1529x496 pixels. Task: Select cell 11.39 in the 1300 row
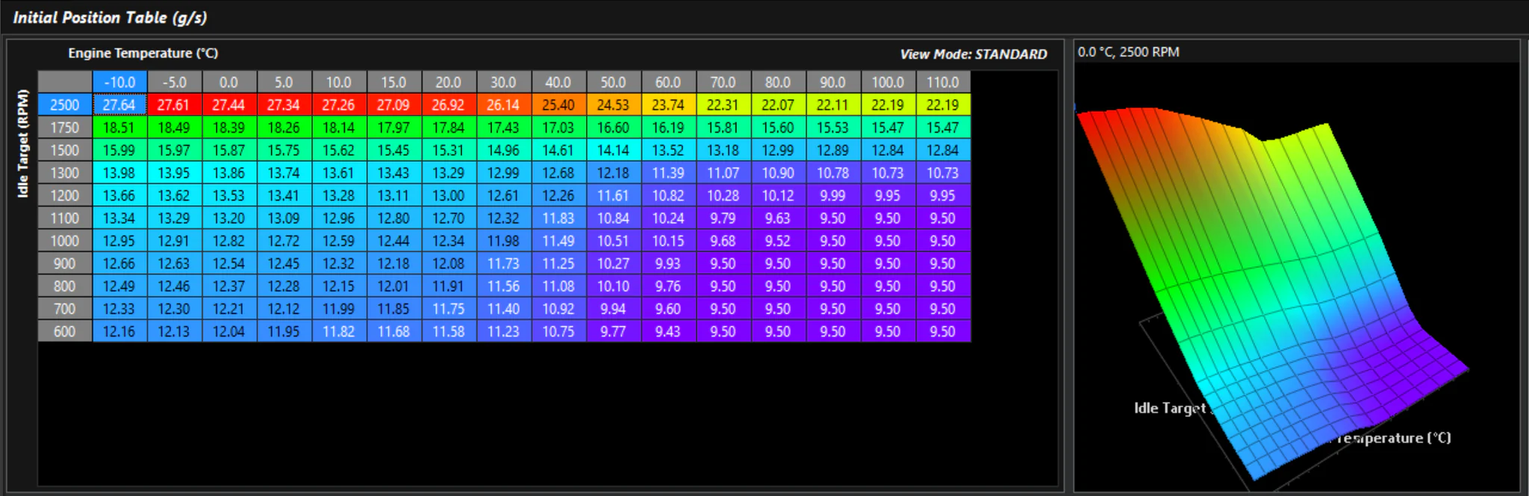click(x=668, y=173)
